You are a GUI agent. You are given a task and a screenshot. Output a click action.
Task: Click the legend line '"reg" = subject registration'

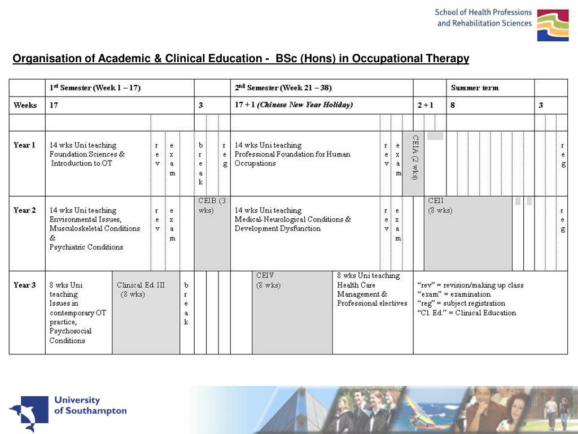[461, 303]
